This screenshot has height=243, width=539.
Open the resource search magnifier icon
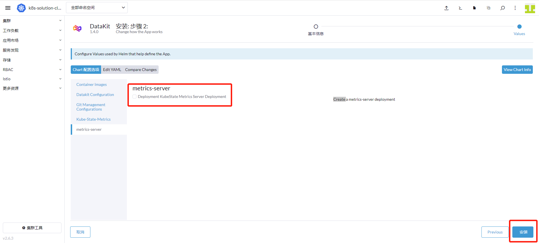(x=503, y=8)
